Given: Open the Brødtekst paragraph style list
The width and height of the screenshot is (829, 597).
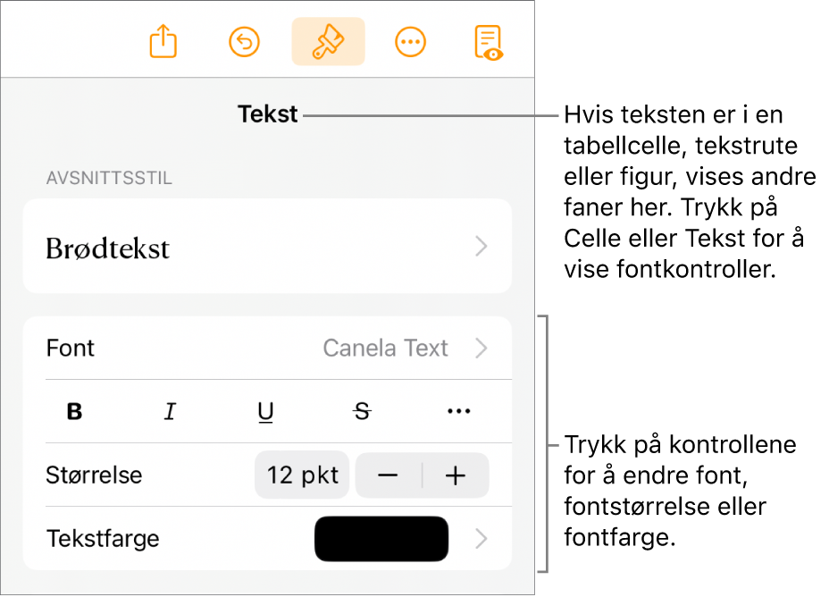Looking at the screenshot, I should point(267,246).
